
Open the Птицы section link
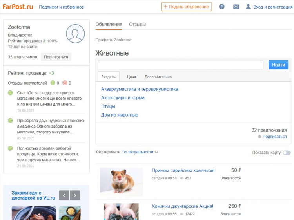point(108,106)
